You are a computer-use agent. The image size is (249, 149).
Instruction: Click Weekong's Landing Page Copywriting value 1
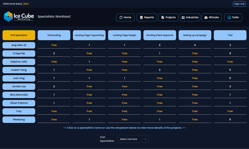click(89, 120)
